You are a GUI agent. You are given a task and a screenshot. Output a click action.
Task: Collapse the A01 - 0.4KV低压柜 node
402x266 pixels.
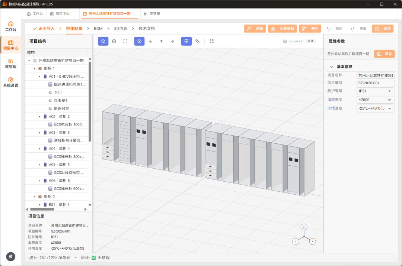(x=39, y=77)
